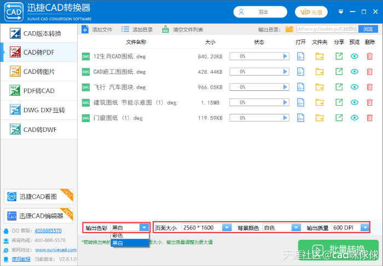Click the 清空文件列表 broom icon

(166, 30)
